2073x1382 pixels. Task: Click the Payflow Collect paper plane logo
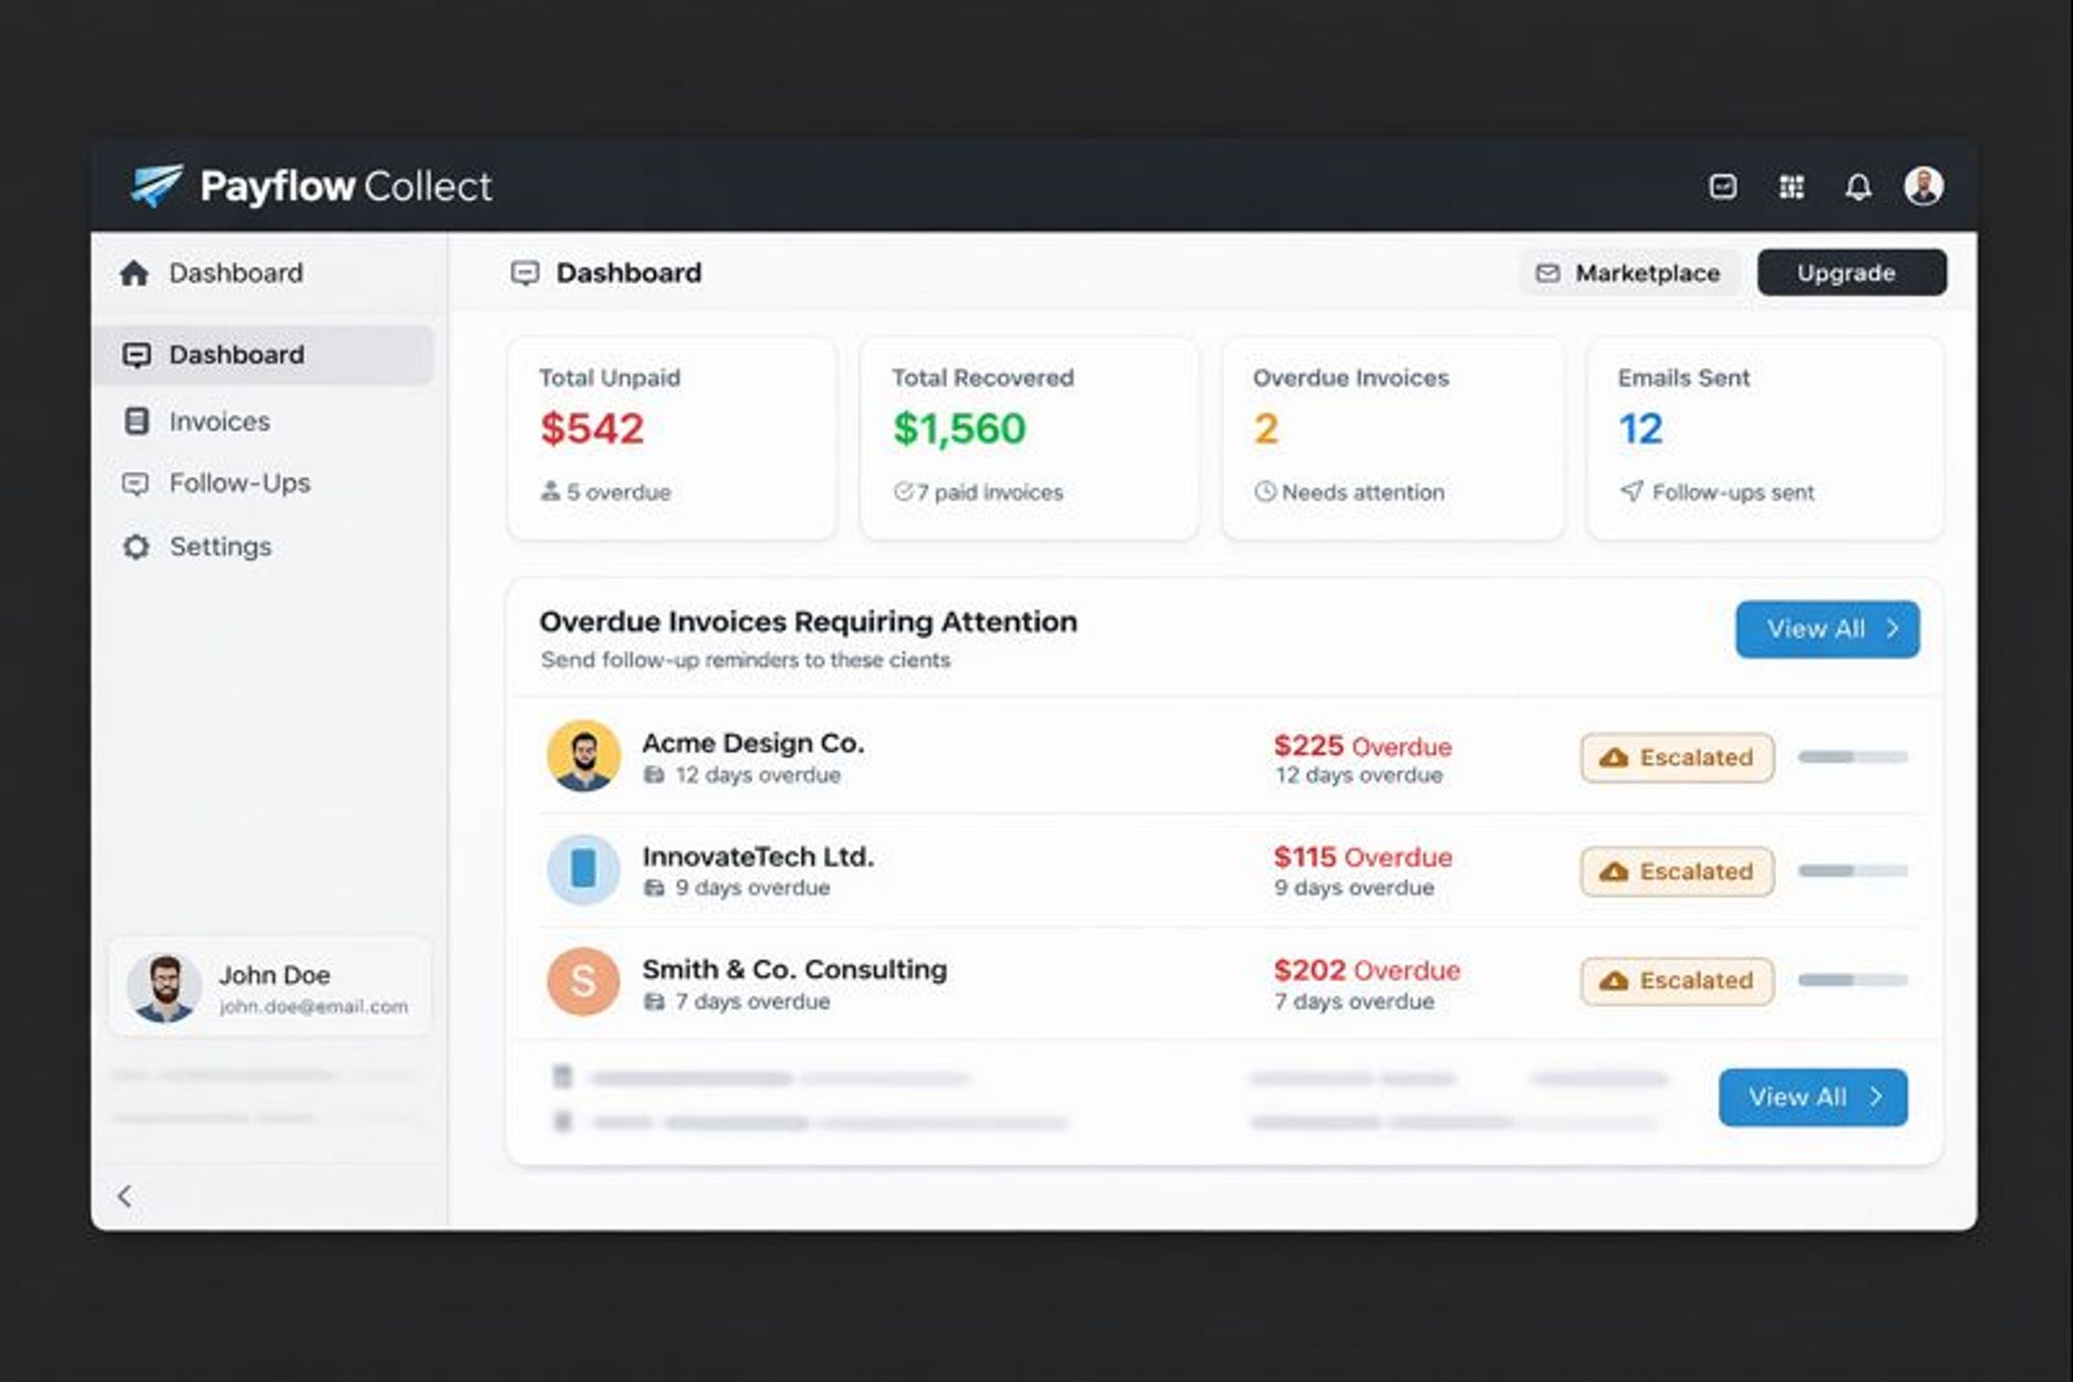click(x=156, y=185)
